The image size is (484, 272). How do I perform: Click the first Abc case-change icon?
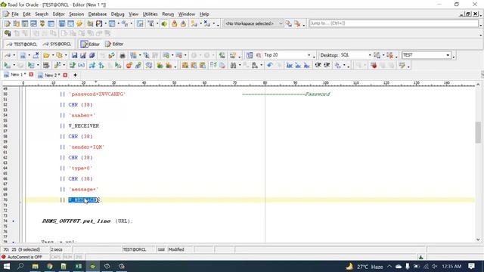[x=289, y=66]
